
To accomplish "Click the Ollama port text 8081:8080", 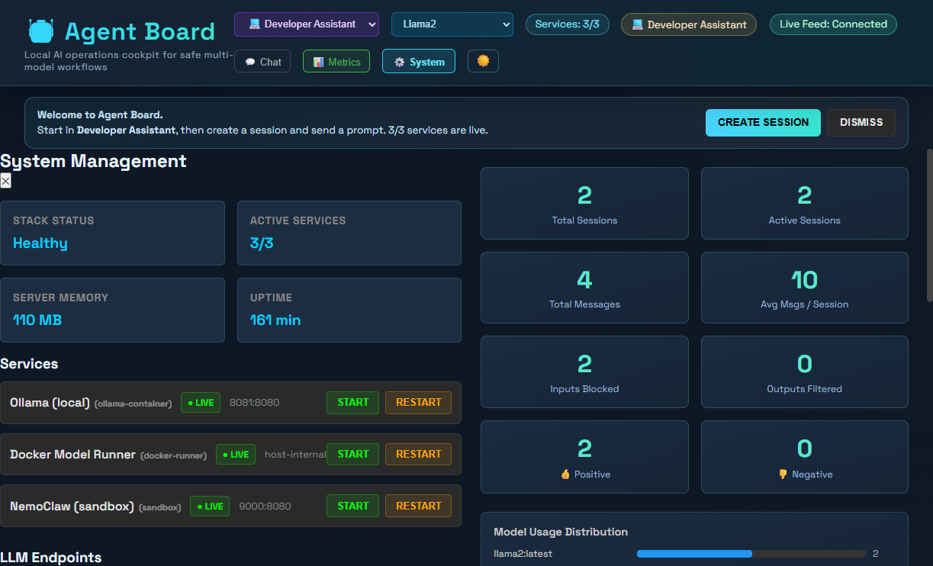I will pyautogui.click(x=254, y=403).
